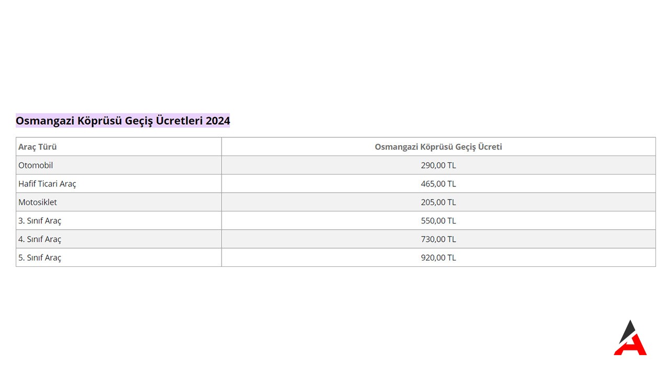
Task: Select the 205,00 TL price
Action: click(439, 202)
